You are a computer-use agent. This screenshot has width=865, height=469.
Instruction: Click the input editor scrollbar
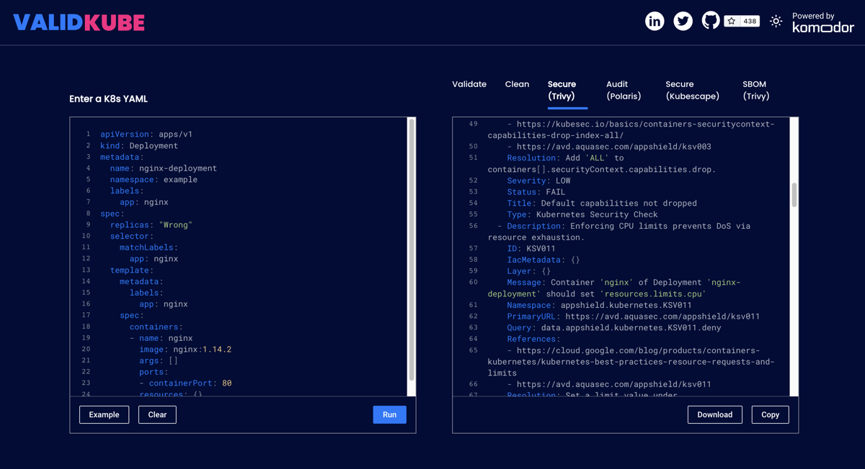[412, 250]
